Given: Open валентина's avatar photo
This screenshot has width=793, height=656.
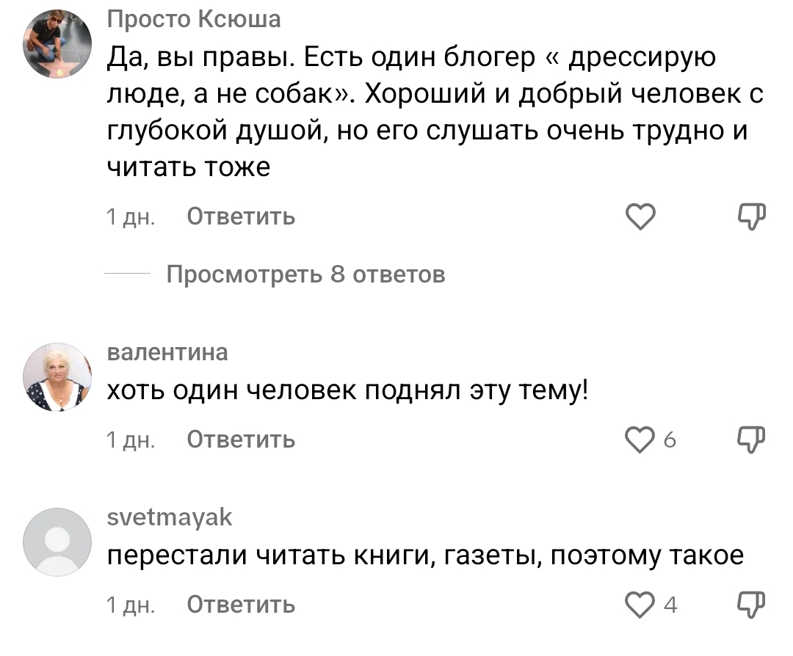Looking at the screenshot, I should point(57,378).
